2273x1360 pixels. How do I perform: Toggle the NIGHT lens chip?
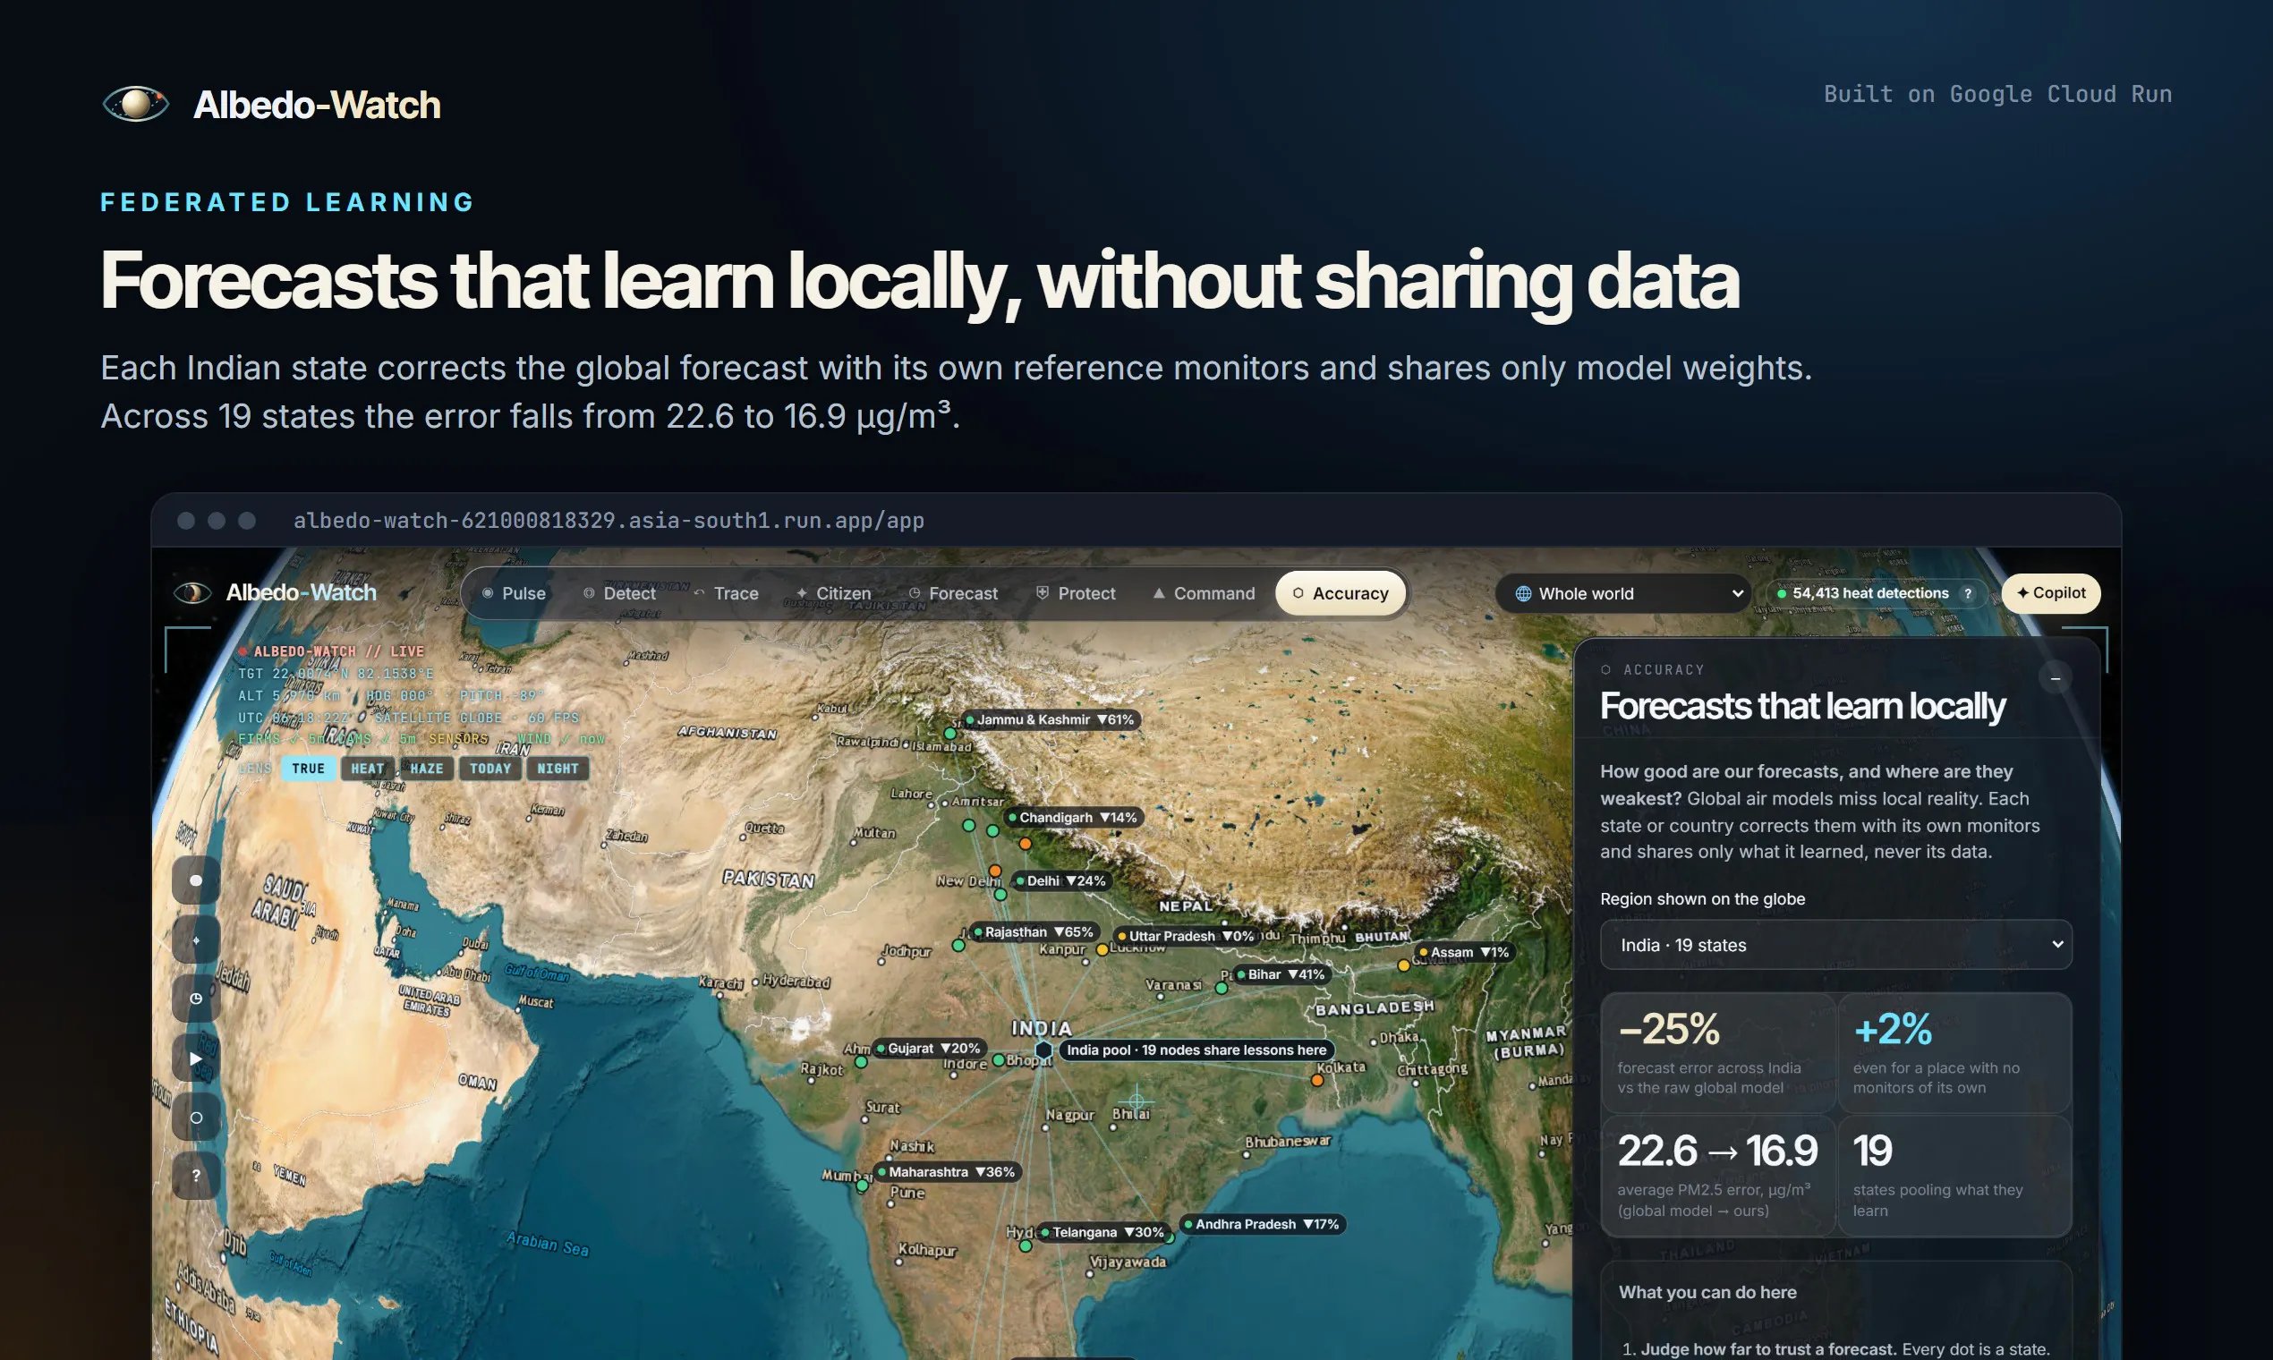(x=558, y=769)
